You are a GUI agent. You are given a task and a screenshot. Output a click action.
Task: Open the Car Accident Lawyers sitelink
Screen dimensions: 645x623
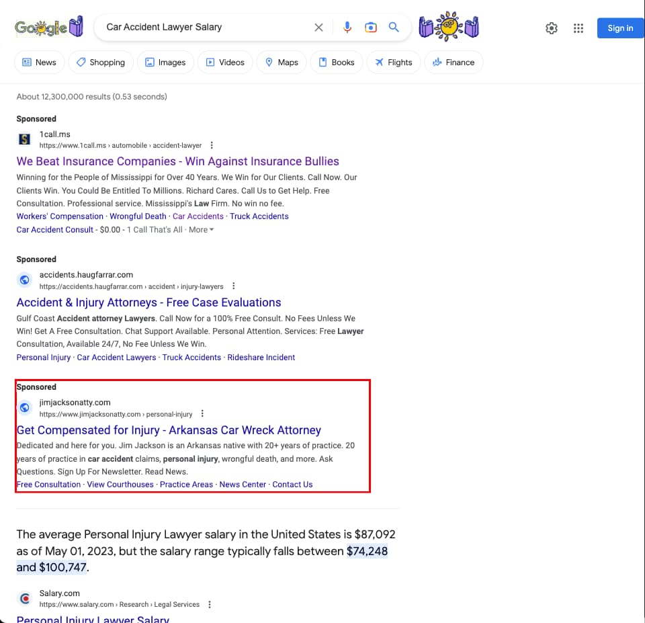[x=116, y=358]
